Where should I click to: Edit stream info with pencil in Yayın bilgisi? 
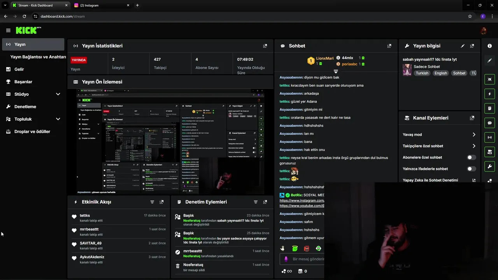(x=463, y=46)
